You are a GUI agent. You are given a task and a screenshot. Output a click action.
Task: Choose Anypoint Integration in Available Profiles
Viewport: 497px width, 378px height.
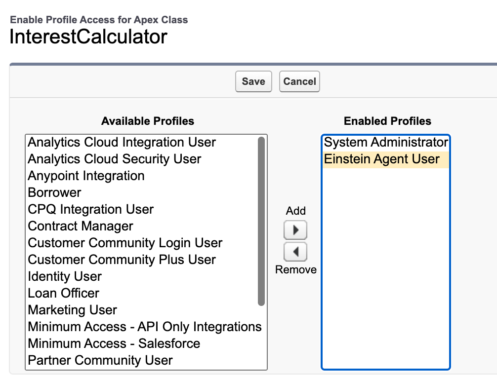[86, 176]
